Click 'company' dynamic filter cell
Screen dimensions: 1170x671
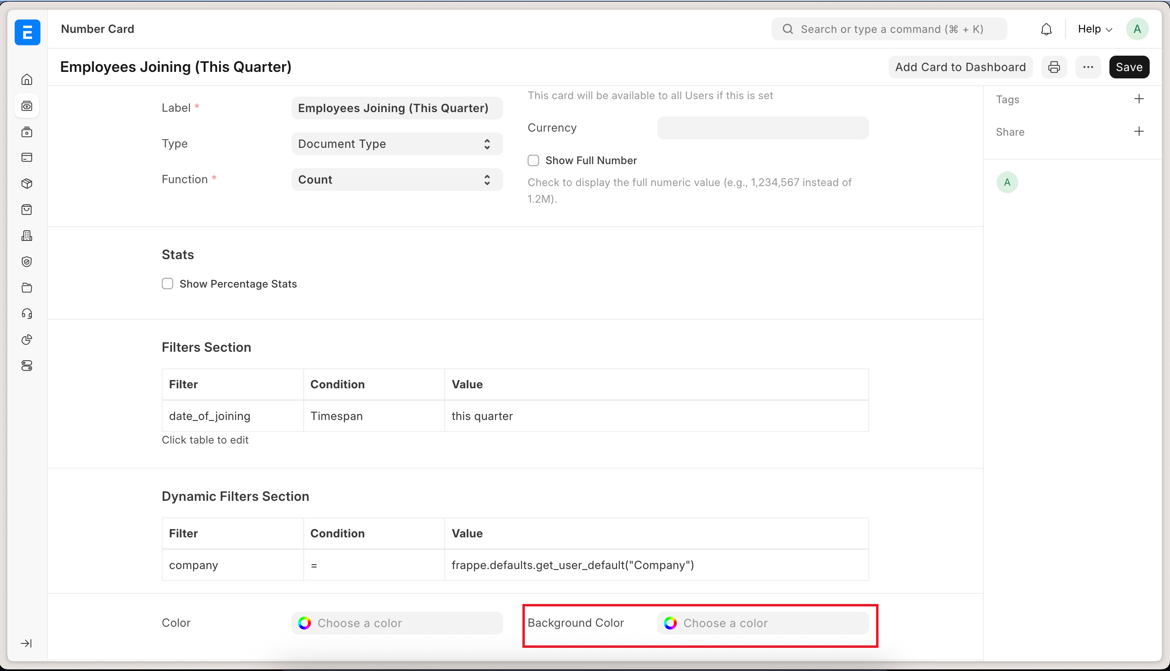(x=233, y=565)
